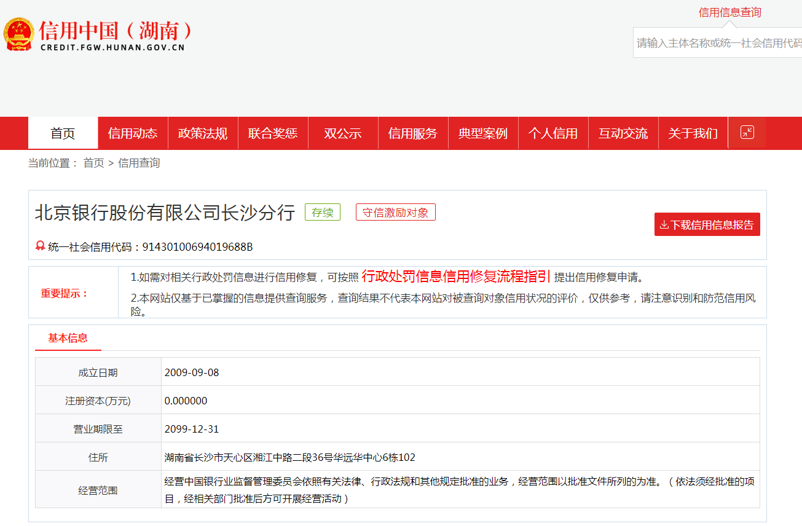Click the collapse icon in navigation bar

coord(747,132)
